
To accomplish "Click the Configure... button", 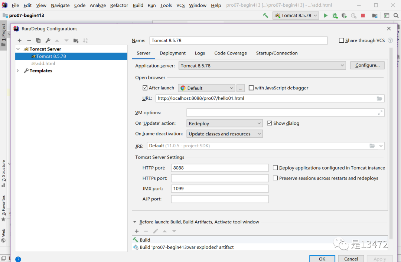I will click(367, 65).
